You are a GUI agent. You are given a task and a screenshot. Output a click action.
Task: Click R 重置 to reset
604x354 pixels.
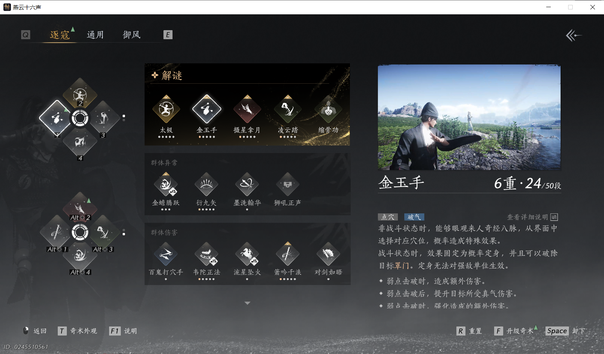tap(469, 331)
